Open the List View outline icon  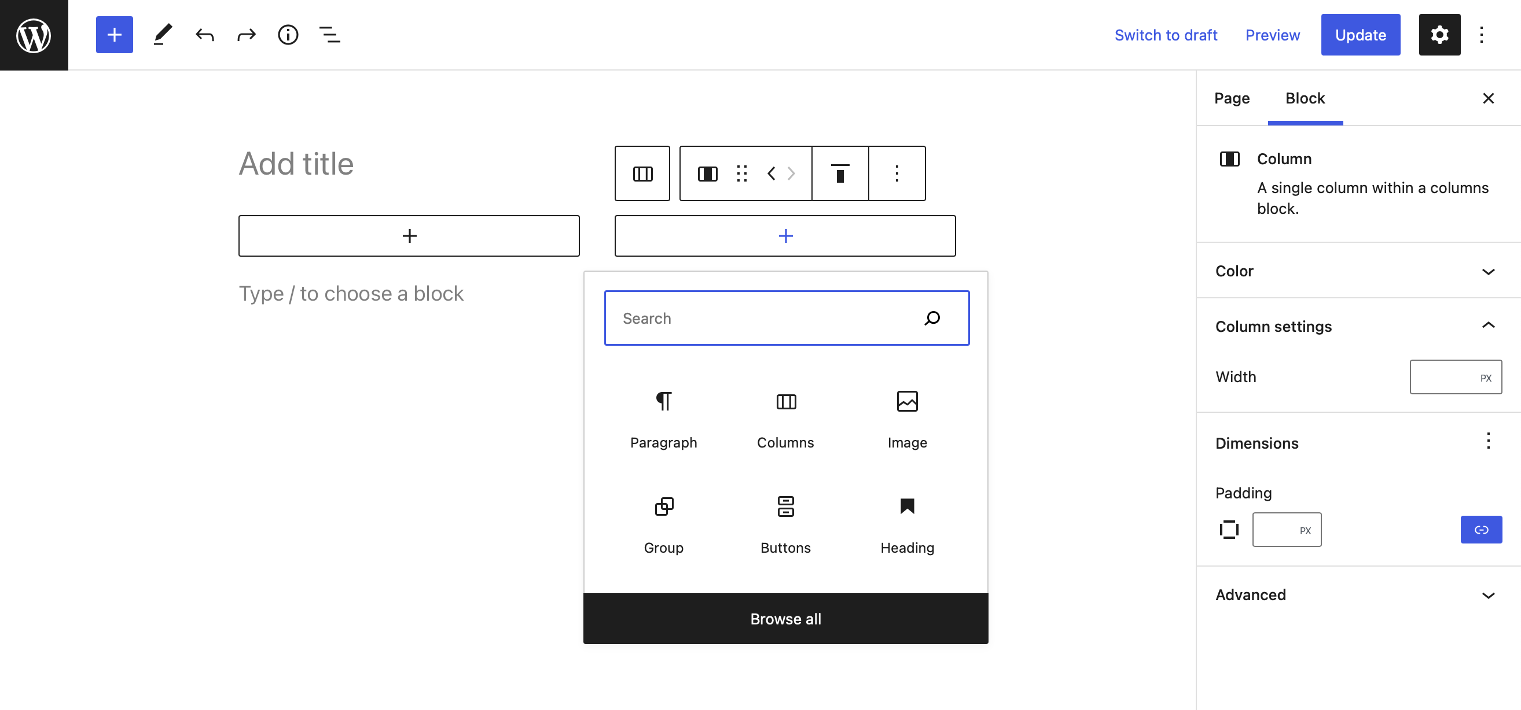pos(329,35)
